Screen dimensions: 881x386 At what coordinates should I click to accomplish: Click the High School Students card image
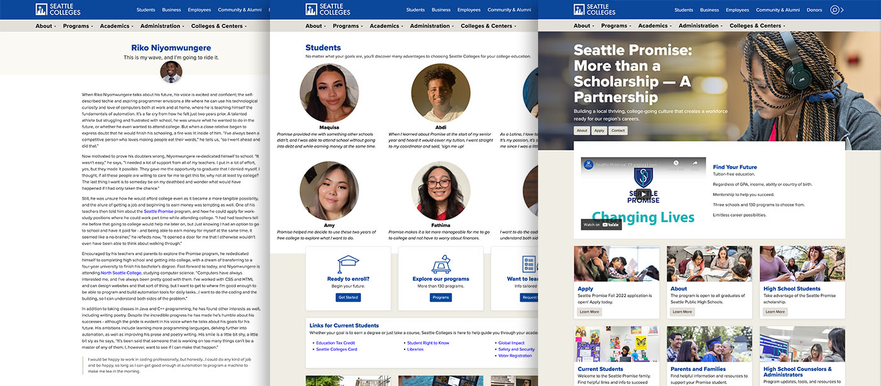pos(802,264)
